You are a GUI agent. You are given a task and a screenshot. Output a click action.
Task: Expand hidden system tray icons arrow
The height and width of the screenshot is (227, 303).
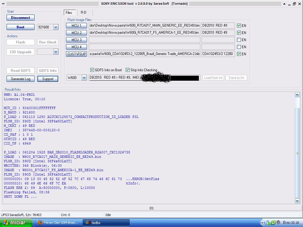(262, 223)
